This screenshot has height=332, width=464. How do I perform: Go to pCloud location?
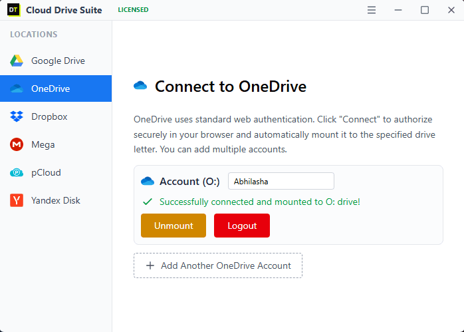pyautogui.click(x=56, y=172)
